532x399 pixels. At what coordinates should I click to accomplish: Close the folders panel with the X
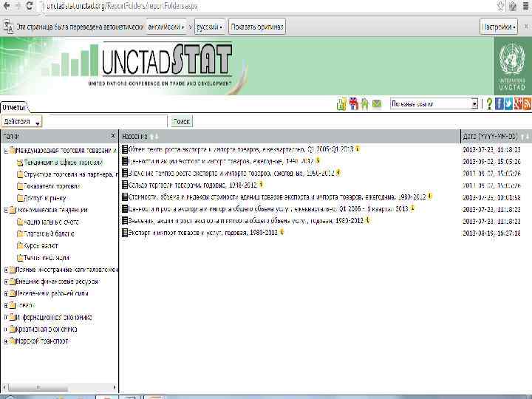point(113,136)
